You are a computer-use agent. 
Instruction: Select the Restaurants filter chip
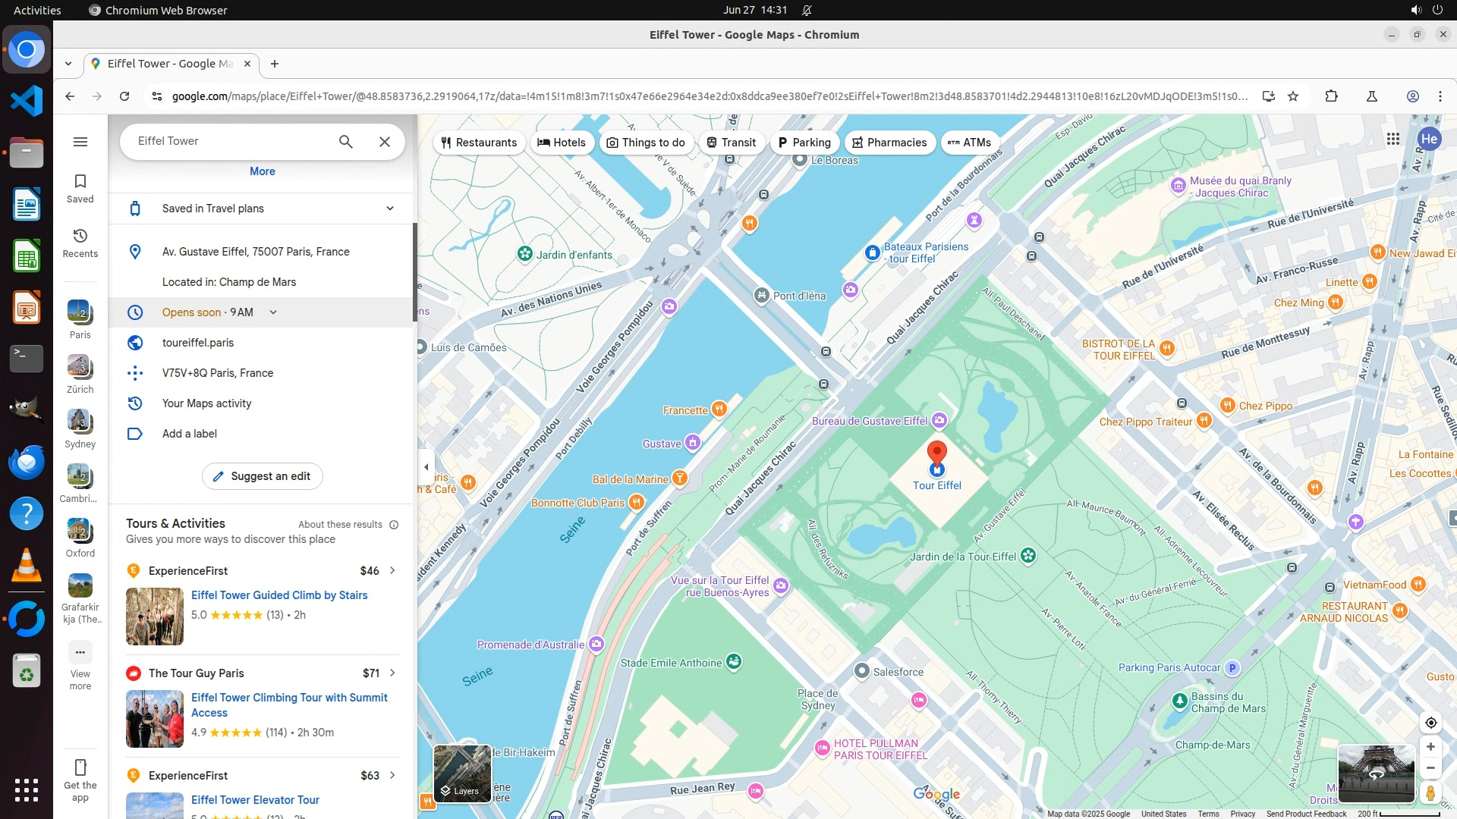[x=479, y=143]
